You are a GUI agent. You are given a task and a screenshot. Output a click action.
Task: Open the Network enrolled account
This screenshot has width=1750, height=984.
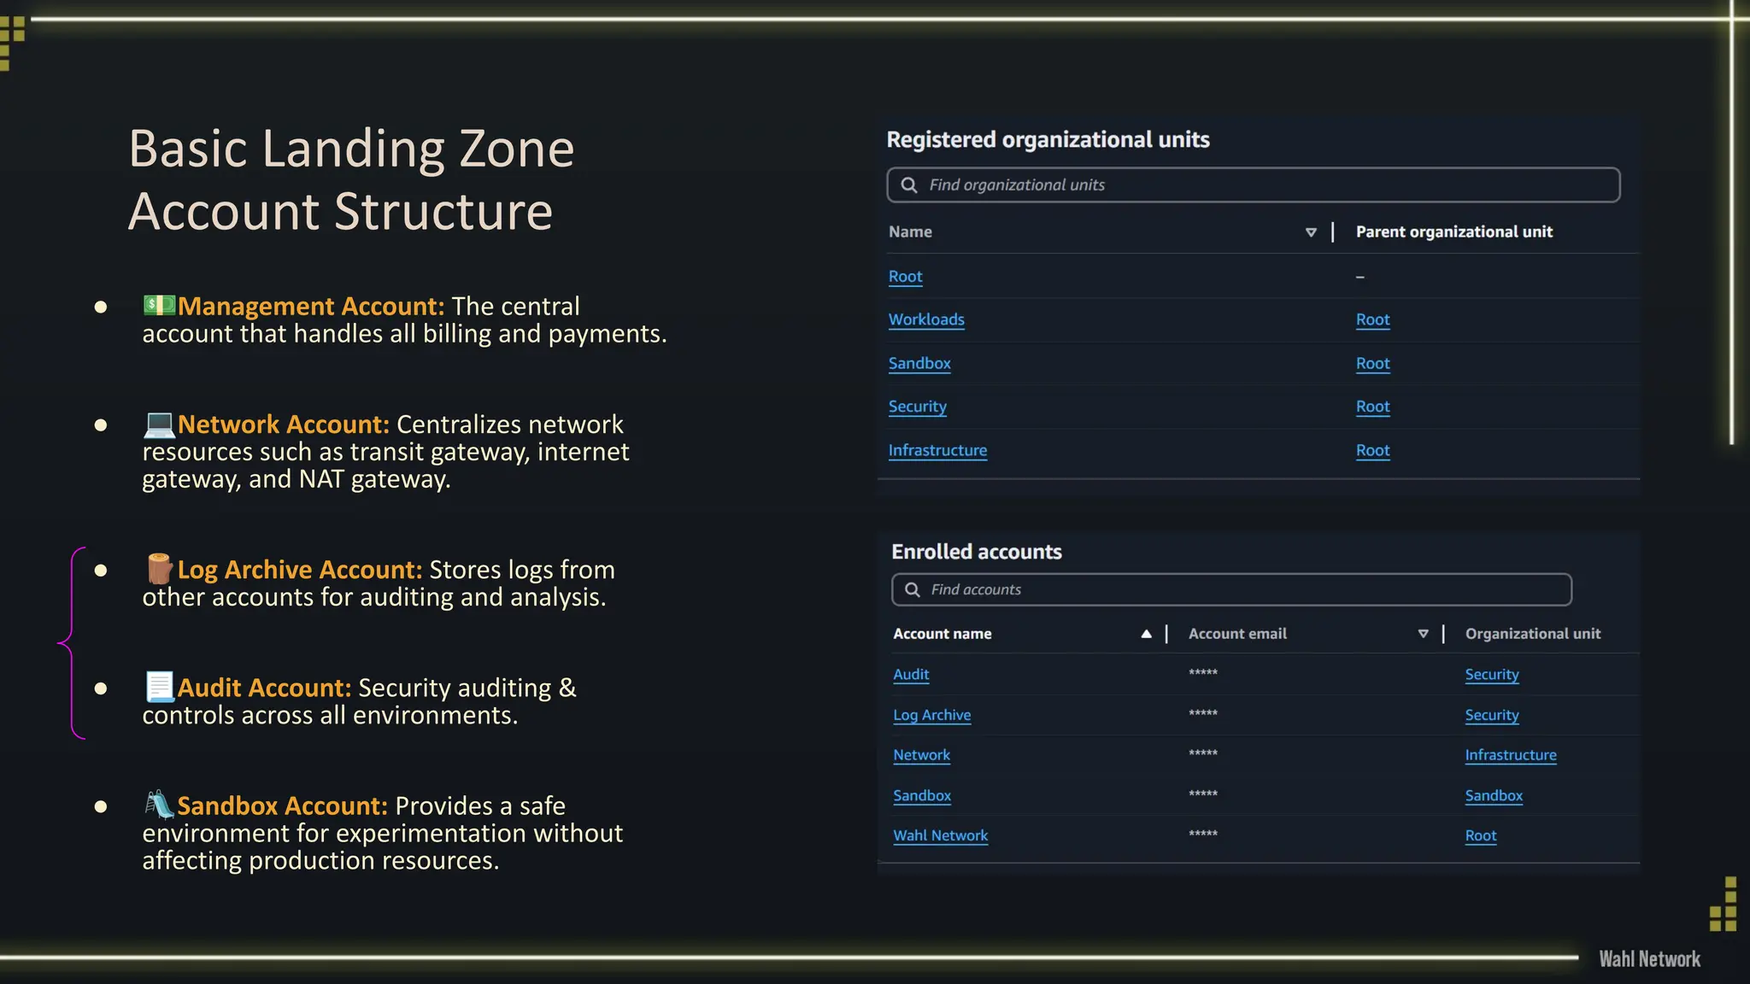pyautogui.click(x=921, y=755)
